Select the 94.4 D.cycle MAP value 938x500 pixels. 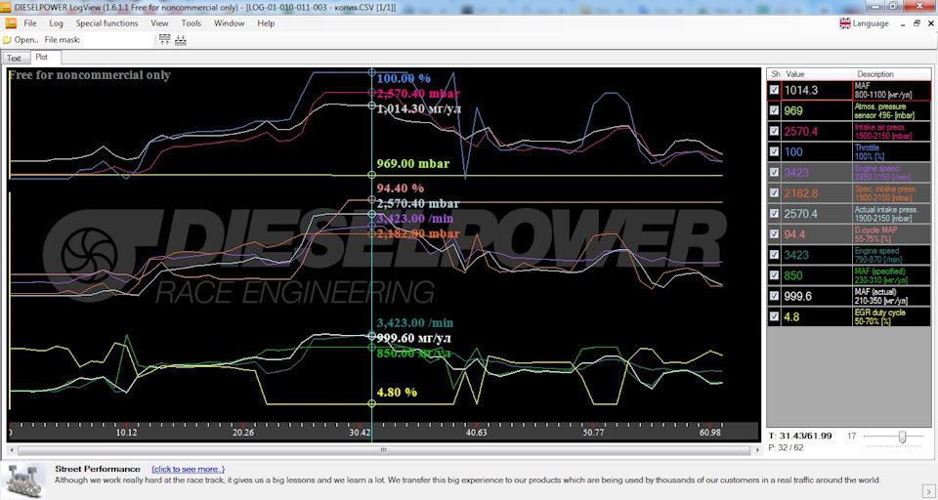click(817, 233)
